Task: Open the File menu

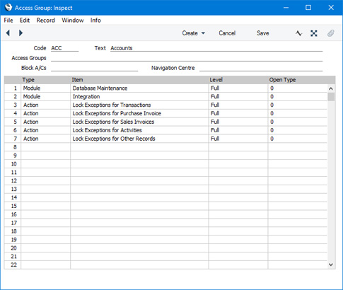Action: pos(8,21)
